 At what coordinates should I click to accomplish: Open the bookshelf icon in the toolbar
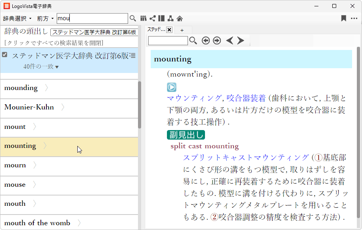pyautogui.click(x=144, y=18)
